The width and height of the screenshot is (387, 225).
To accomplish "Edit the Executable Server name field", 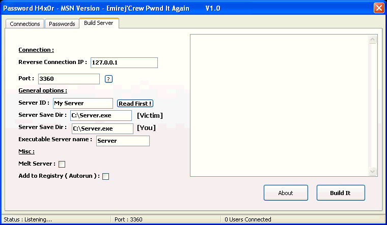I will [x=123, y=141].
